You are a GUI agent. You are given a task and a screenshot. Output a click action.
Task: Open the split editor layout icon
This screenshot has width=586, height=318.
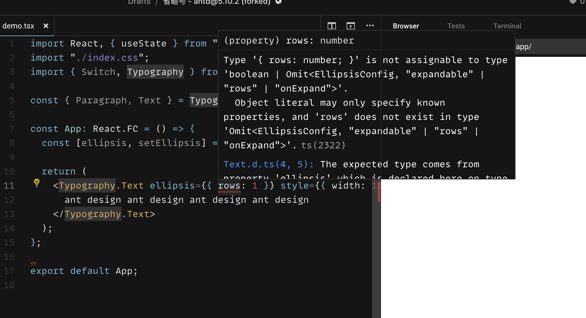(x=332, y=26)
